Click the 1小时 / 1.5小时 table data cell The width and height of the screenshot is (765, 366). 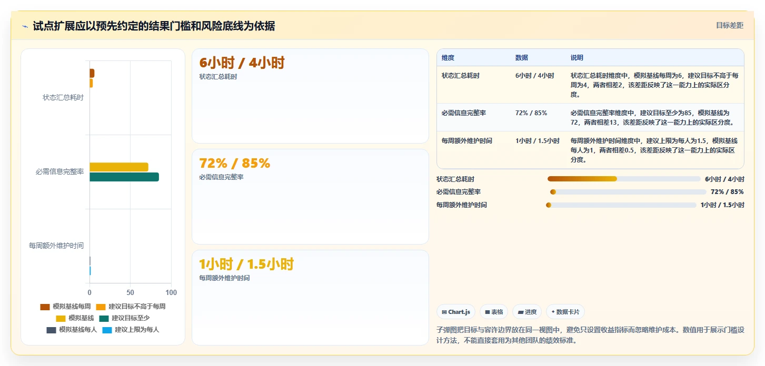pyautogui.click(x=538, y=141)
